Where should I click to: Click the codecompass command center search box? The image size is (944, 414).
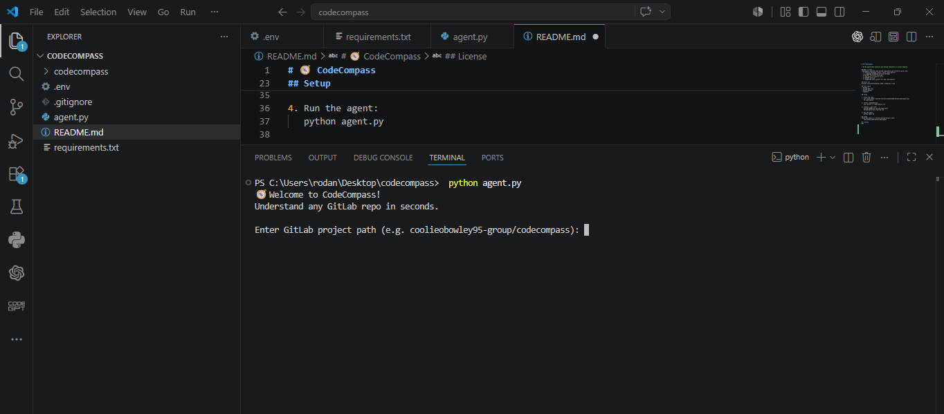click(x=473, y=12)
